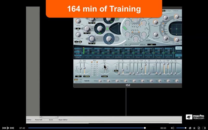Skip to the previous chapter
Image resolution: width=208 pixels, height=130 pixels.
pos(4,128)
